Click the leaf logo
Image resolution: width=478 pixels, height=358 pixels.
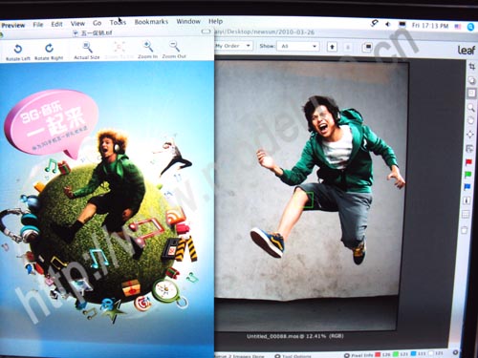(467, 50)
